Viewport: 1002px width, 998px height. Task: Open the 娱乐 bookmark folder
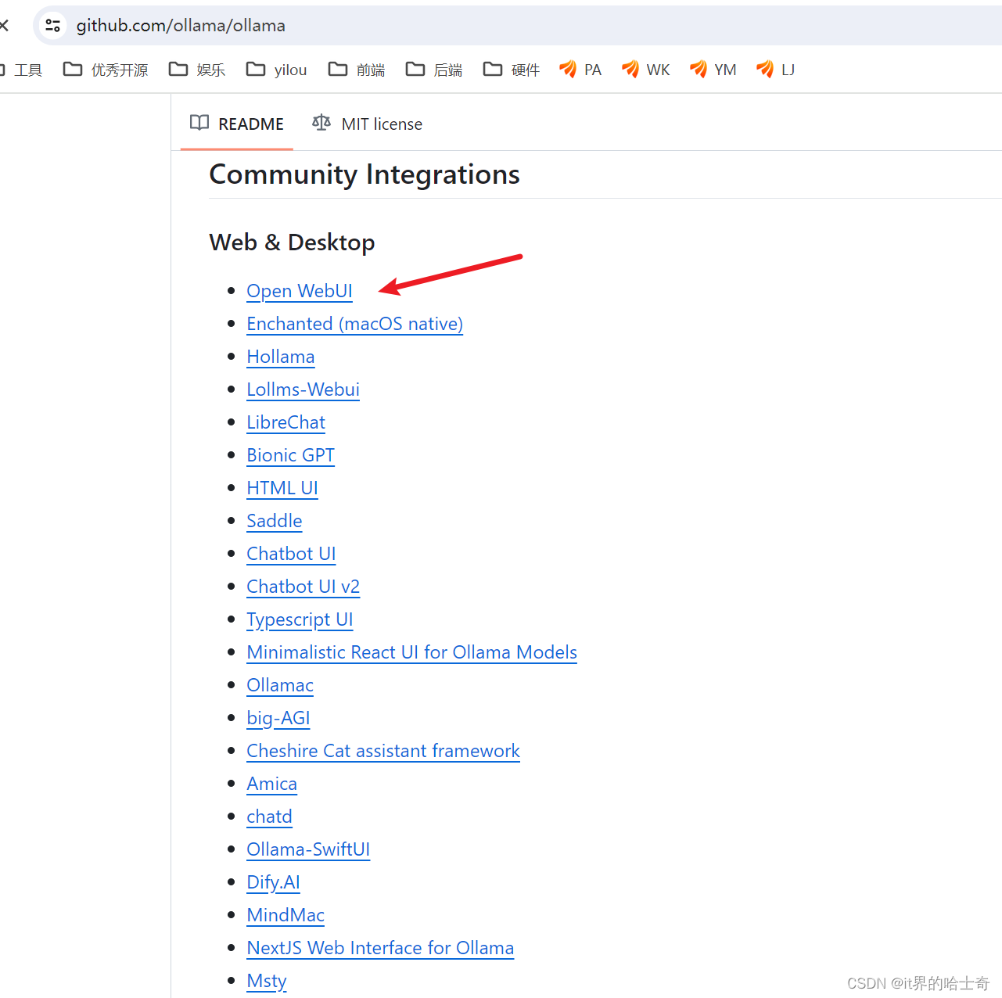[197, 70]
